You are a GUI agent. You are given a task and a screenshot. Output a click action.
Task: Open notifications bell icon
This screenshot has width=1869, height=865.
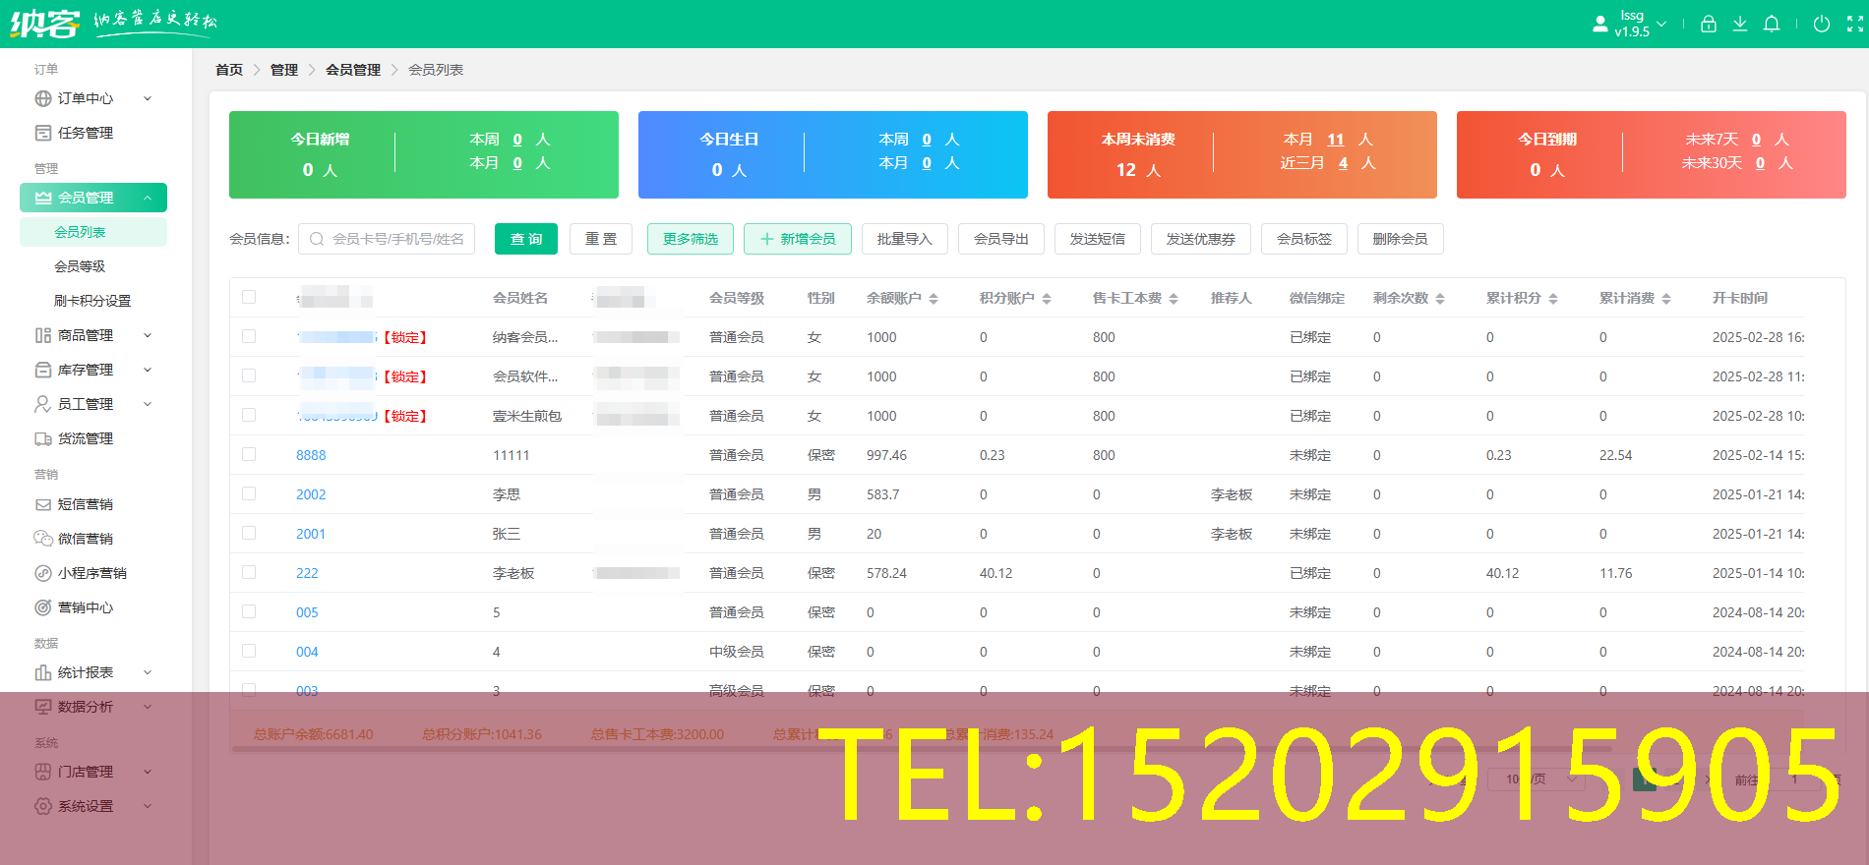click(1772, 25)
